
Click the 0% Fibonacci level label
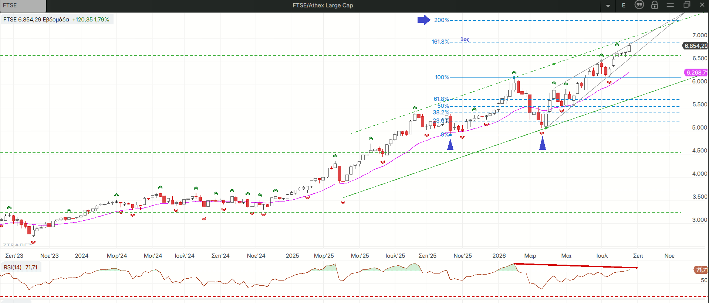tap(445, 135)
